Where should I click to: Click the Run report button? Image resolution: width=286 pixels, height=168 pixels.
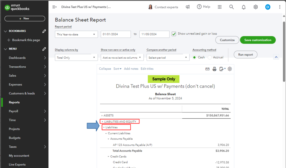[x=245, y=54]
